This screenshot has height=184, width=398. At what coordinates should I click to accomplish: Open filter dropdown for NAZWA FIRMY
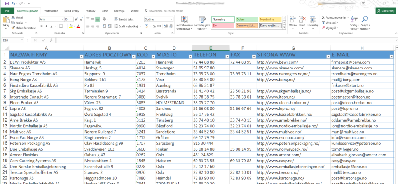[x=81, y=57]
